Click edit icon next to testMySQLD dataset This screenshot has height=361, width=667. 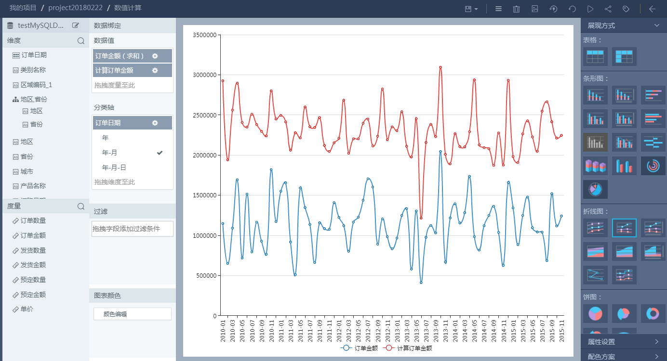[x=76, y=26]
